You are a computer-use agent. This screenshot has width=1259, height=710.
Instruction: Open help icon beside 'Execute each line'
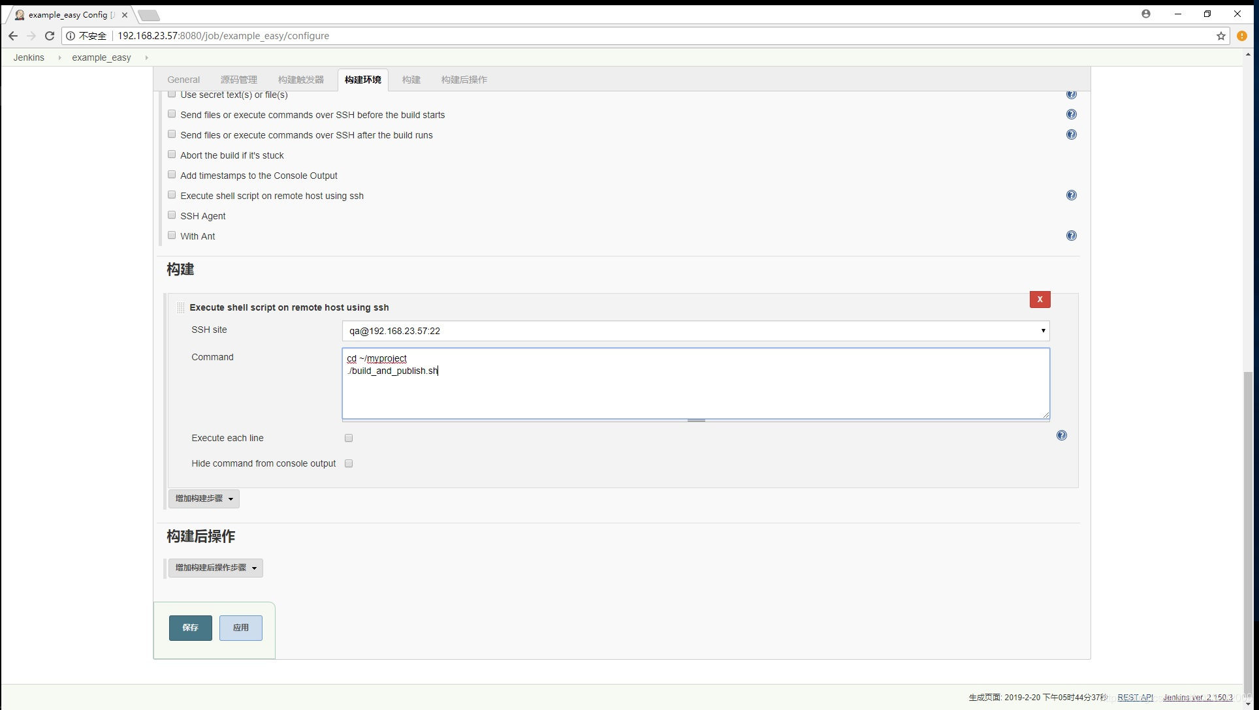coord(1061,435)
